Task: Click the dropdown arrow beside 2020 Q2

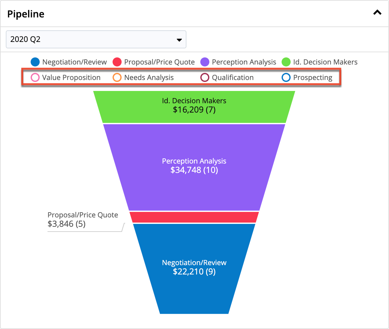Action: (179, 40)
